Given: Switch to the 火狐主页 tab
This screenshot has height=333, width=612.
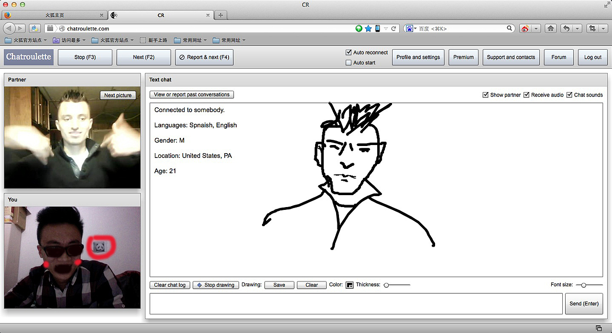Looking at the screenshot, I should pyautogui.click(x=54, y=15).
